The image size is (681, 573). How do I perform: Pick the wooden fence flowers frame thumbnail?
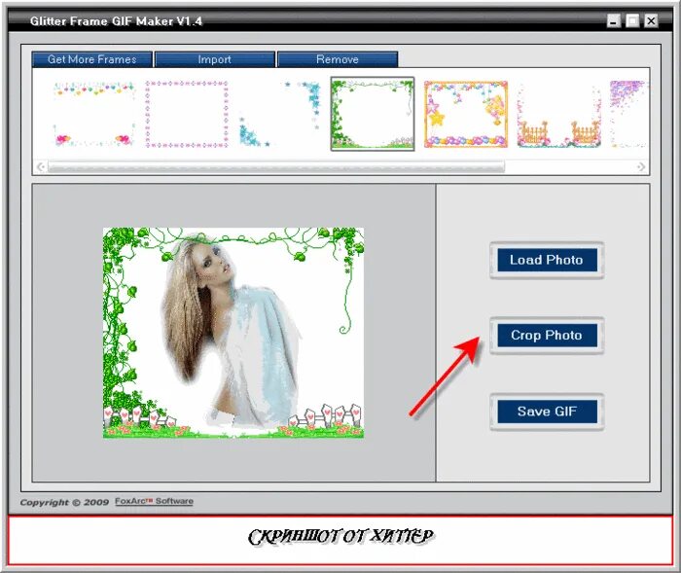[x=559, y=116]
